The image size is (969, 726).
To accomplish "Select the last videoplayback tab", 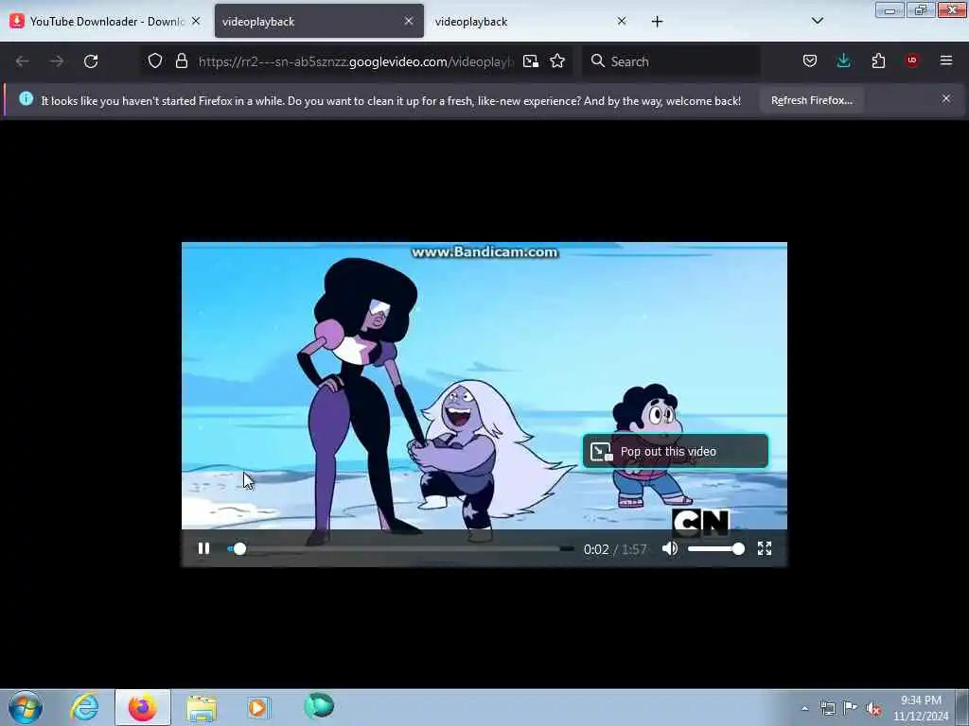I will pos(532,21).
